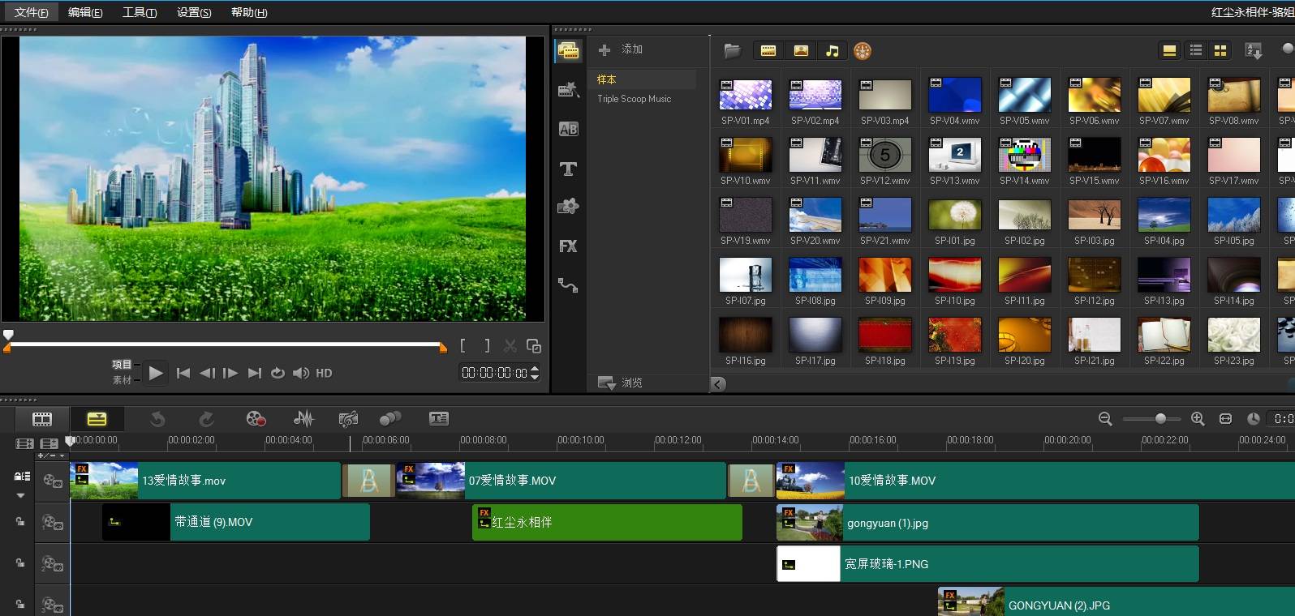Viewport: 1295px width, 616px height.
Task: Open the Subtitle Editor
Action: 439,419
